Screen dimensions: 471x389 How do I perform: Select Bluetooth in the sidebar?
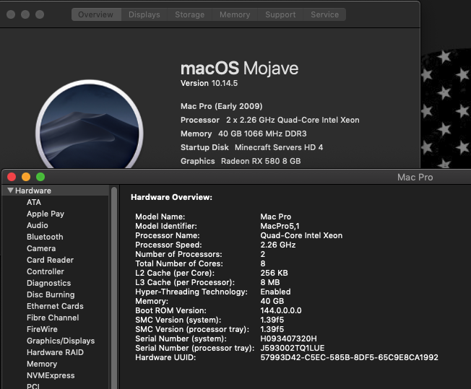pyautogui.click(x=45, y=237)
